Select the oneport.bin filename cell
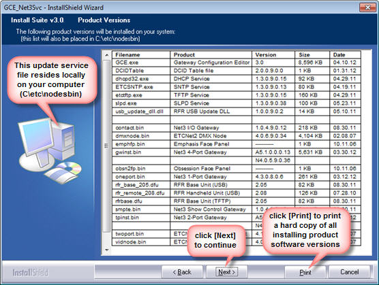Image resolution: width=379 pixels, height=285 pixels. coord(141,177)
